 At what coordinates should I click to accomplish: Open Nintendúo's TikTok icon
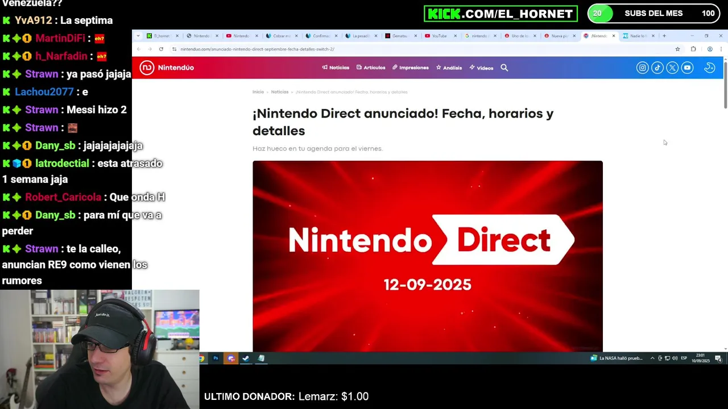tap(657, 68)
